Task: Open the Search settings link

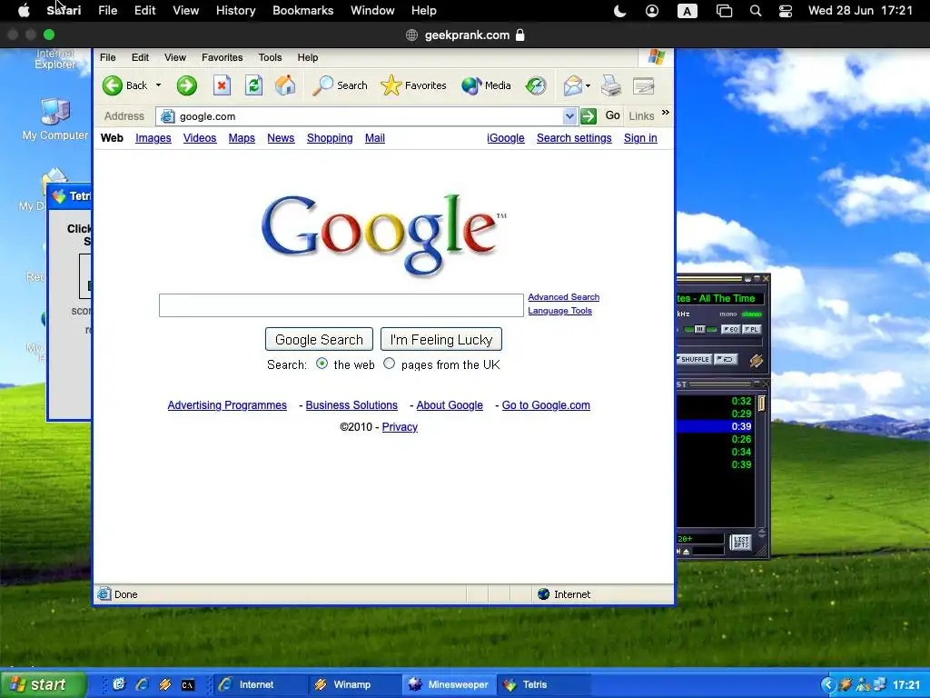Action: (x=574, y=138)
